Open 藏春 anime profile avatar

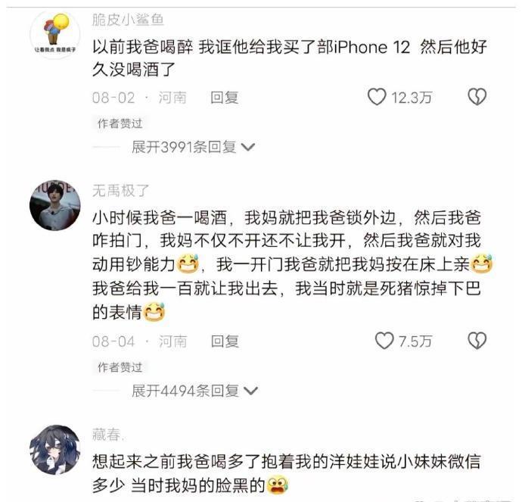55,449
